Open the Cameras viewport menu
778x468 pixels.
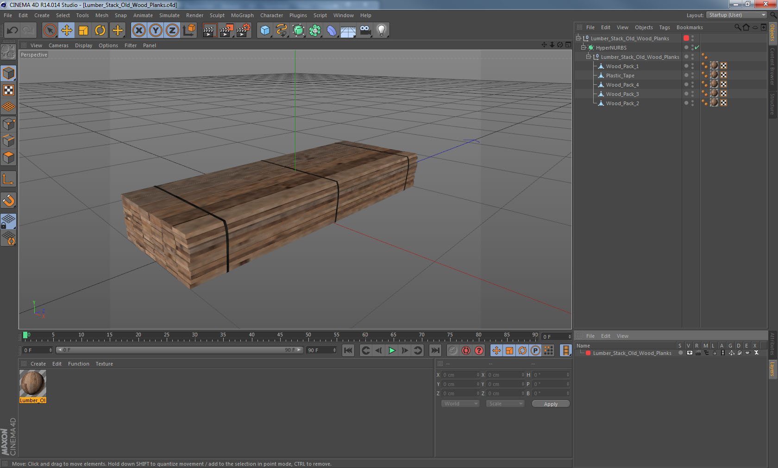coord(58,45)
